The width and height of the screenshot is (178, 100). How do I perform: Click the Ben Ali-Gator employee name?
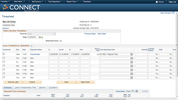point(9,22)
